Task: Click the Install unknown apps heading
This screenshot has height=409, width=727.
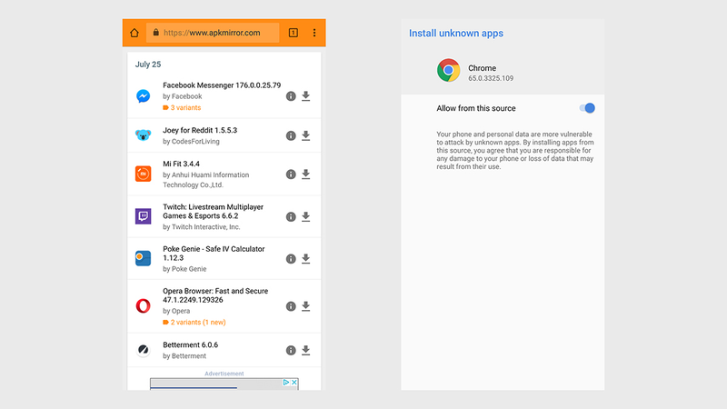Action: tap(456, 34)
